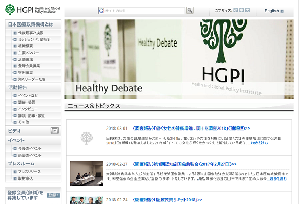Viewport: 299px width, 204px height.
Task: Select the small (小) text size icon
Action: [x=236, y=10]
